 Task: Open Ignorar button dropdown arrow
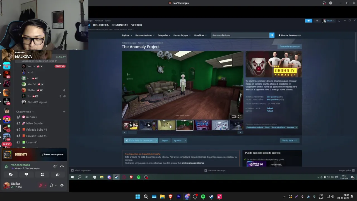pyautogui.click(x=185, y=140)
